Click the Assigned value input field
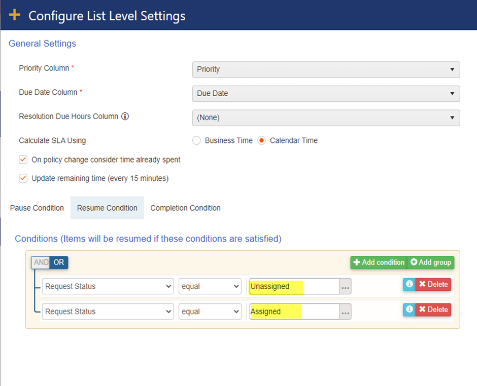This screenshot has width=477, height=386. 294,312
